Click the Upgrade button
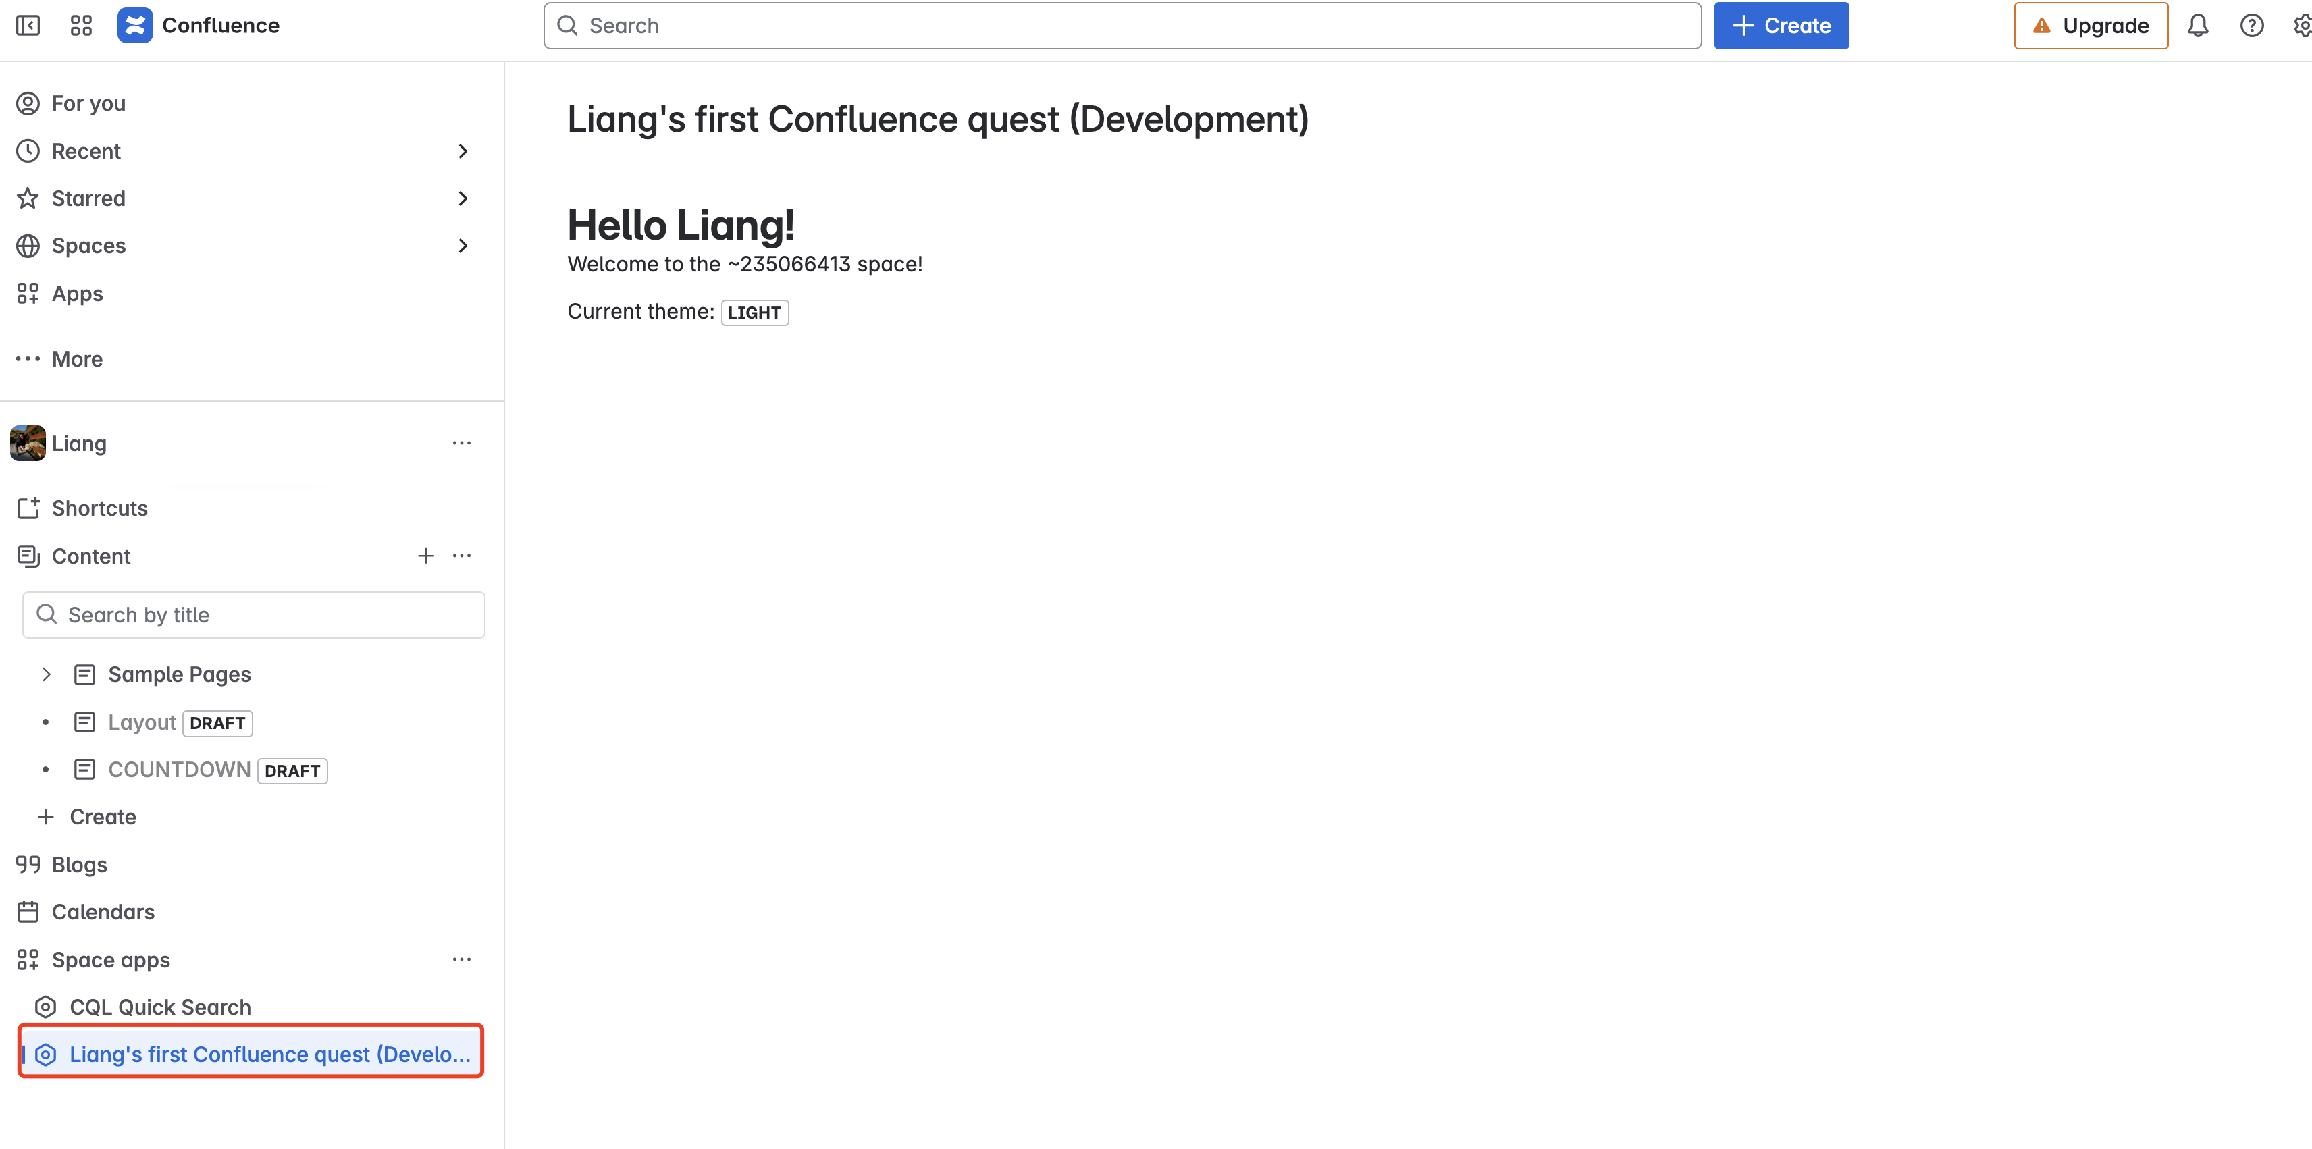The width and height of the screenshot is (2312, 1149). point(2091,25)
